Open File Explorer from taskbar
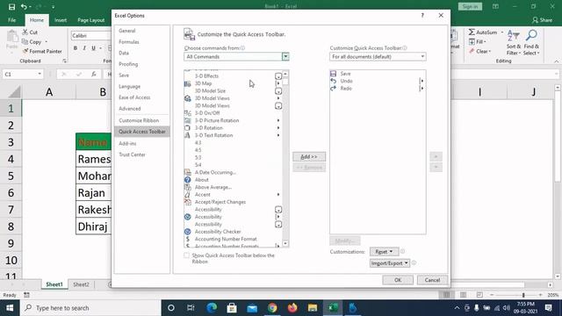 [x=313, y=308]
